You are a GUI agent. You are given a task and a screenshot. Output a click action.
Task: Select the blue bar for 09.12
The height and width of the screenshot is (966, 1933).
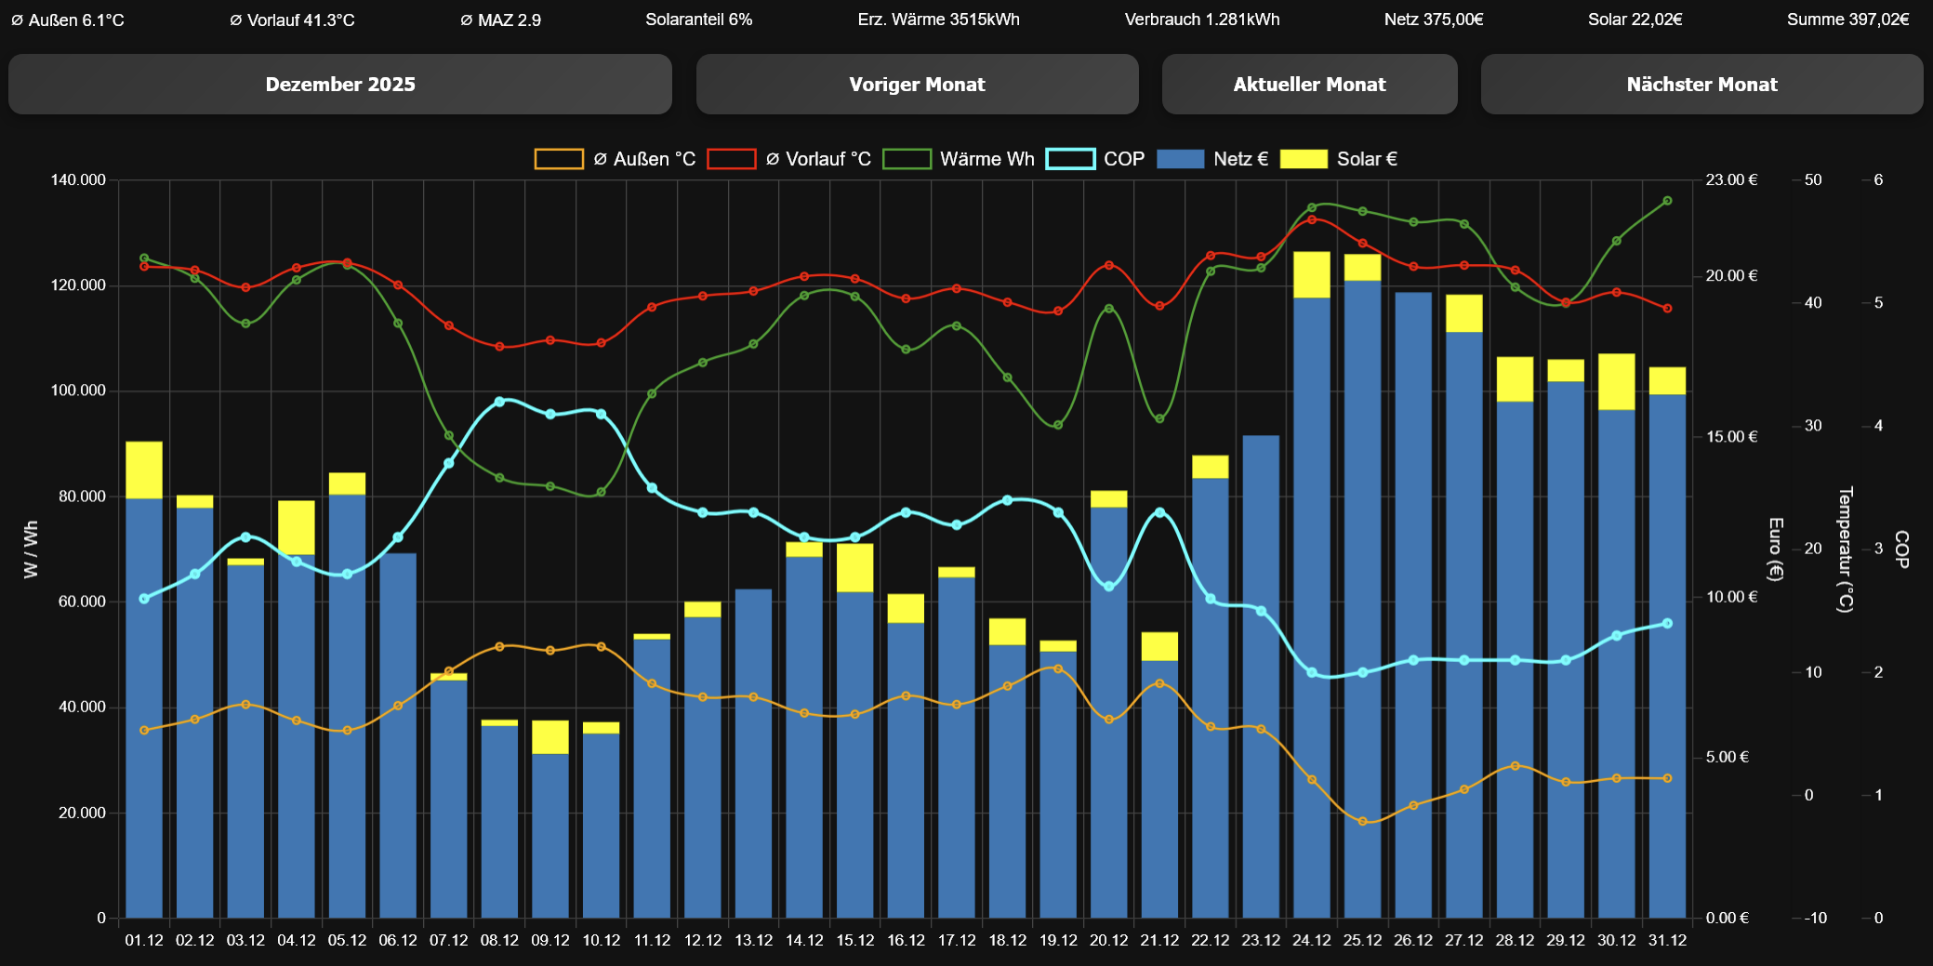(550, 837)
